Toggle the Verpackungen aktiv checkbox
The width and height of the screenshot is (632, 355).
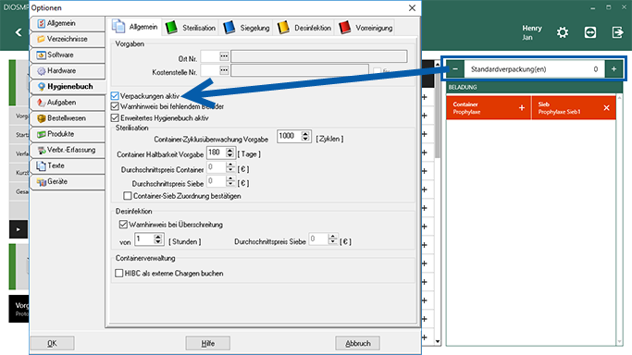pyautogui.click(x=115, y=96)
